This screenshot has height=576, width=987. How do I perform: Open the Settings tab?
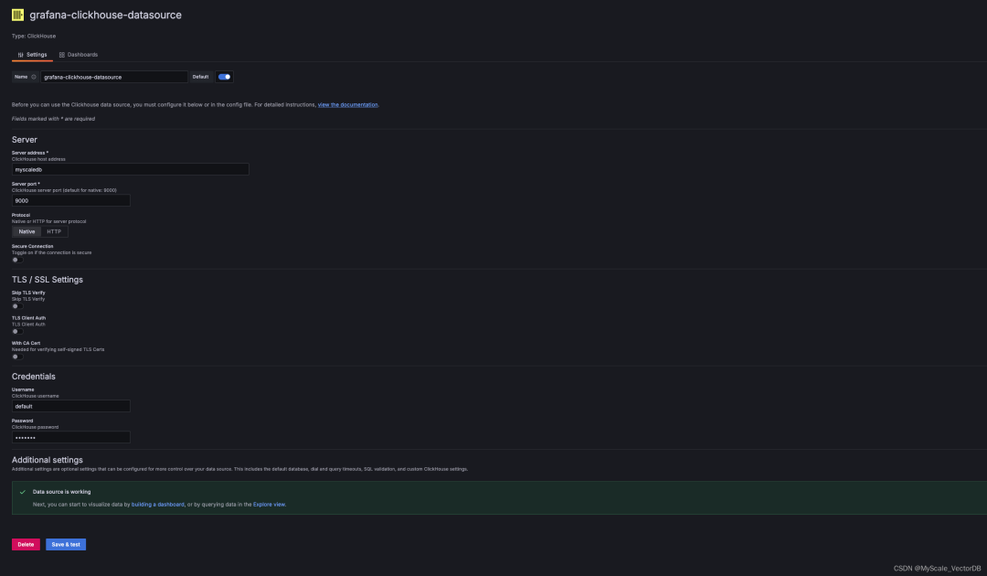point(32,55)
